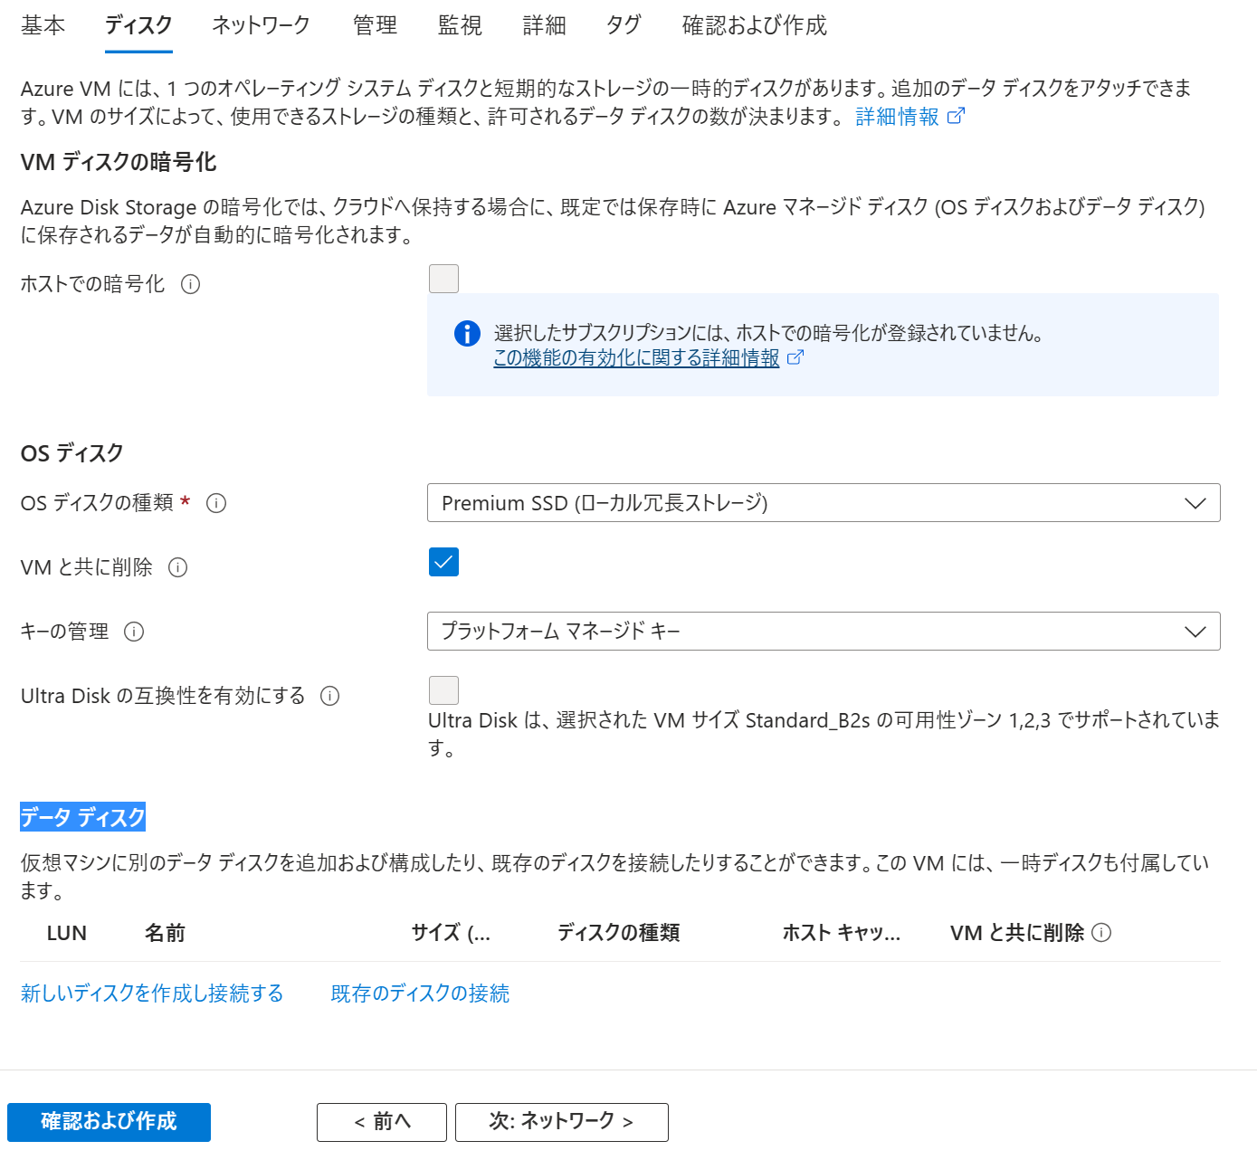Click the 名前 column header
The image size is (1257, 1160).
coord(165,933)
